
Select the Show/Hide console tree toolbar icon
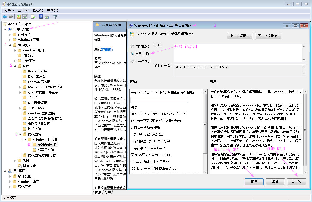(x=25, y=17)
